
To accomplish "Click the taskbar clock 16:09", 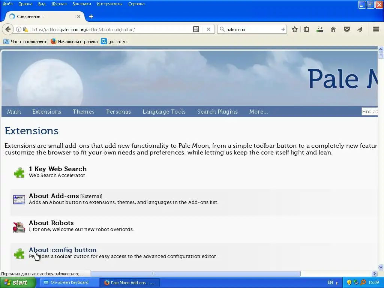I will click(x=374, y=283).
